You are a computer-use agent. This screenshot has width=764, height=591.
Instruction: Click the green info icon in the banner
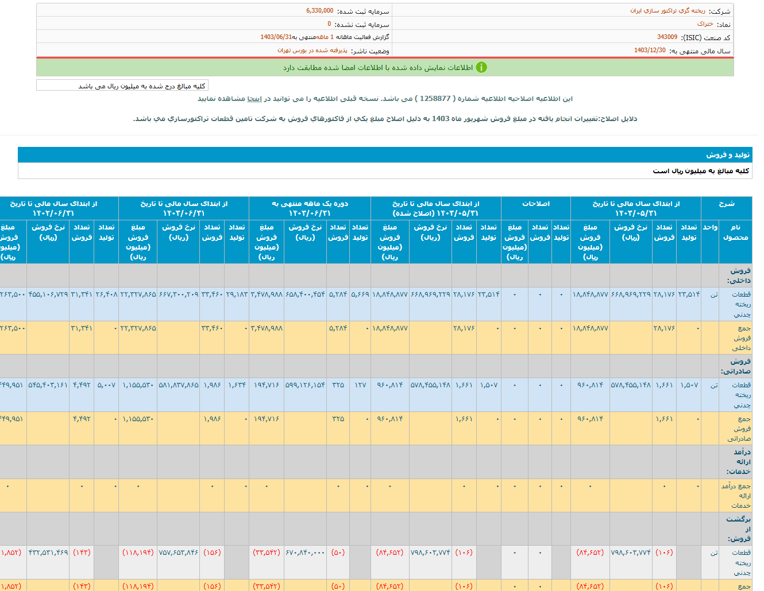point(481,67)
